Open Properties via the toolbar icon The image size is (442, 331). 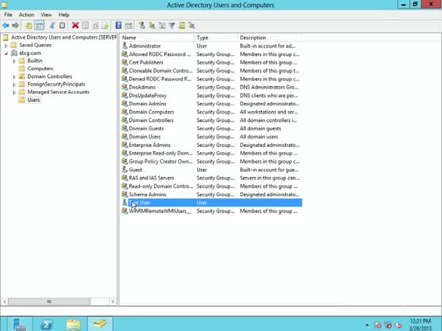tap(86, 26)
